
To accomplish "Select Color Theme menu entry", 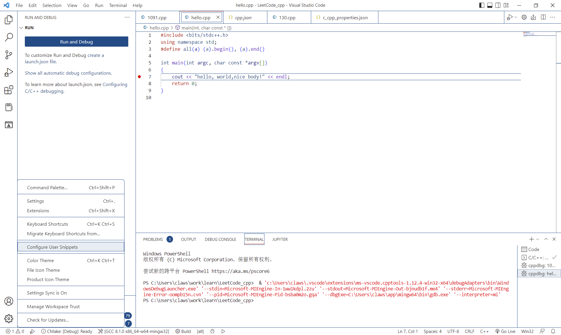I will (x=71, y=260).
